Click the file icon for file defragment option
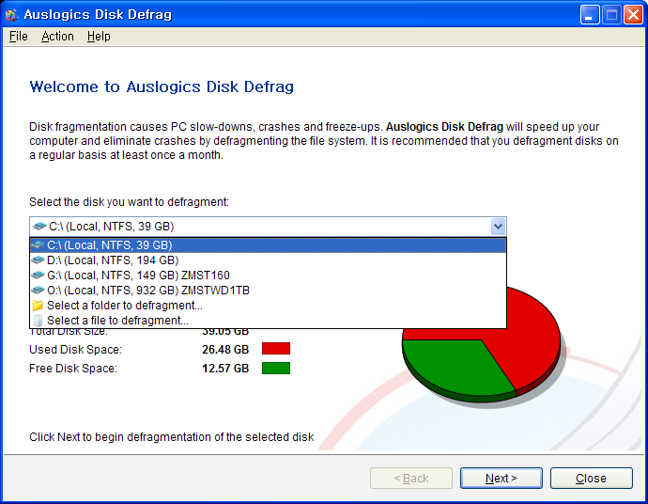The image size is (648, 504). 38,321
